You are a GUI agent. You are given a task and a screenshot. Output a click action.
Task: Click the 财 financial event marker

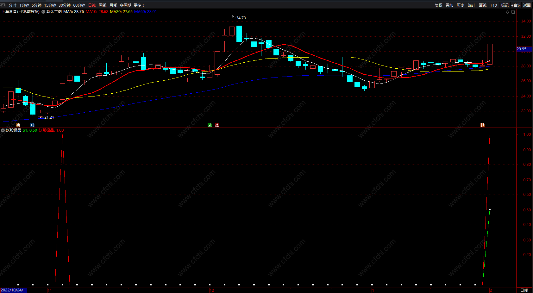32,125
